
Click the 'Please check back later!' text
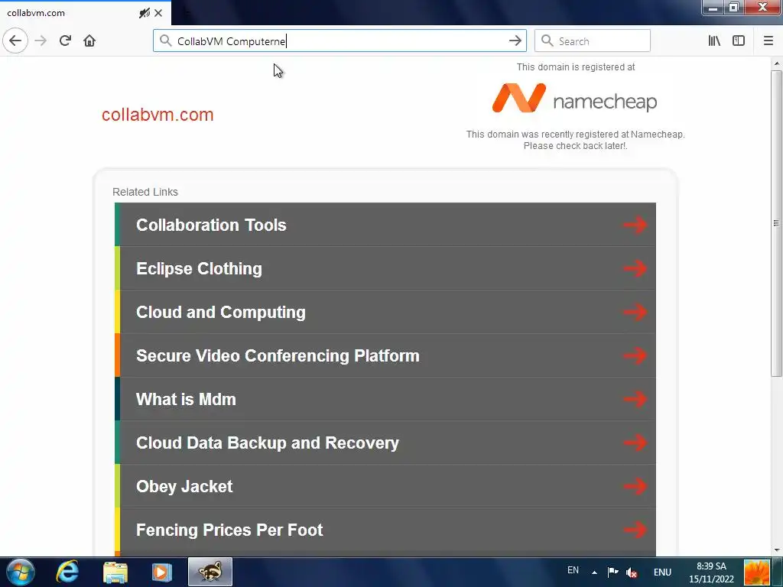[575, 146]
